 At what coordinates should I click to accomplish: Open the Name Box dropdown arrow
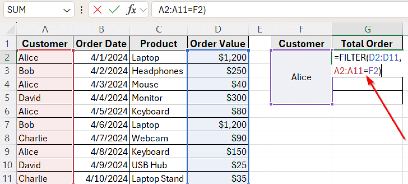pos(67,10)
